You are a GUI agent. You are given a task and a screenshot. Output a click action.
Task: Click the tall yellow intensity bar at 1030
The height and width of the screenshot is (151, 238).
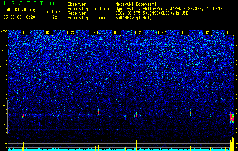[x=232, y=144]
